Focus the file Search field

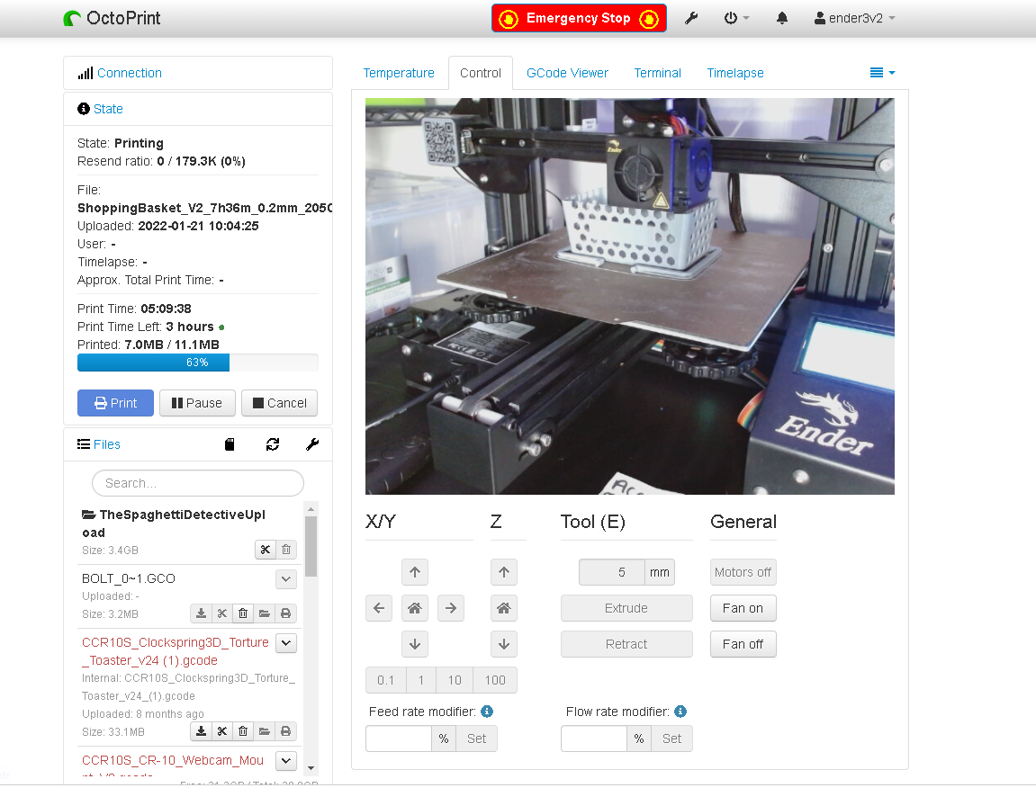tap(197, 483)
